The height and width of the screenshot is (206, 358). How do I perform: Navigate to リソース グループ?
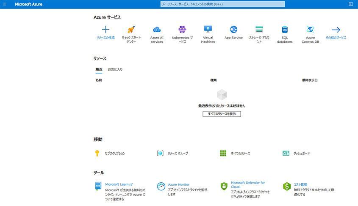tap(177, 154)
